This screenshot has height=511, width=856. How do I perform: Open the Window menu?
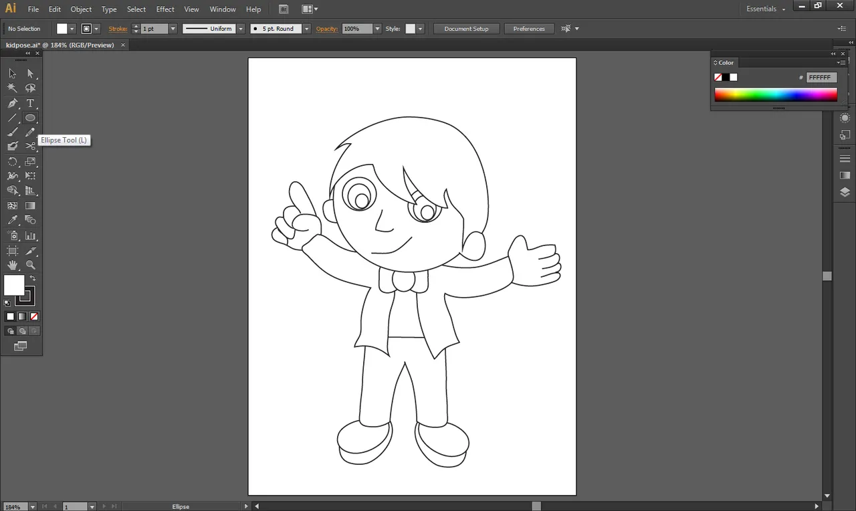tap(223, 9)
